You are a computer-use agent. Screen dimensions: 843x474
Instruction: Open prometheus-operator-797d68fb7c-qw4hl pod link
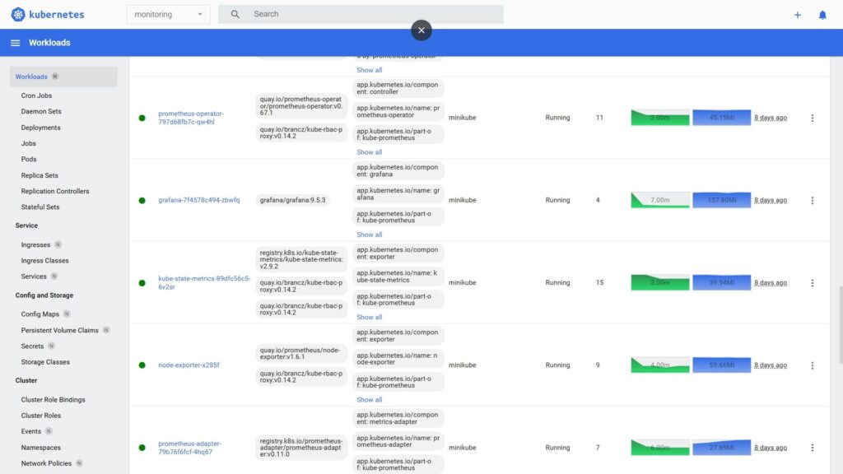point(191,118)
